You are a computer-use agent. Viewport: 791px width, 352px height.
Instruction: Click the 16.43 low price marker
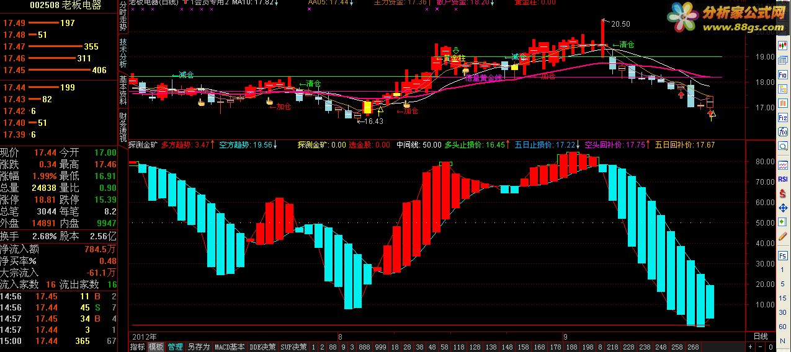[x=374, y=121]
